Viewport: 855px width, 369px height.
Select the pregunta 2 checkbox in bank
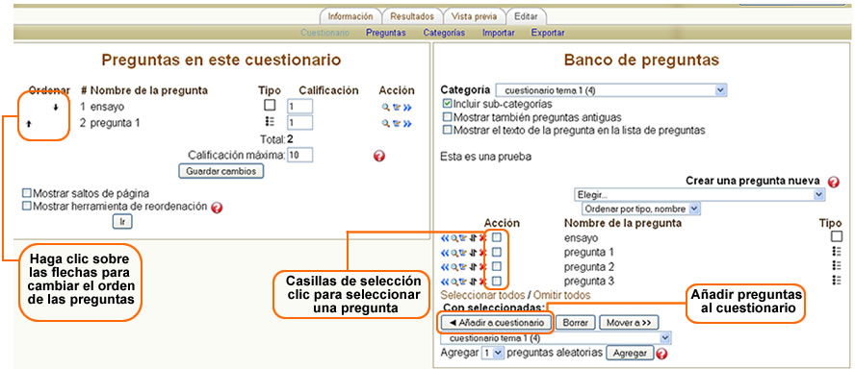[x=497, y=266]
